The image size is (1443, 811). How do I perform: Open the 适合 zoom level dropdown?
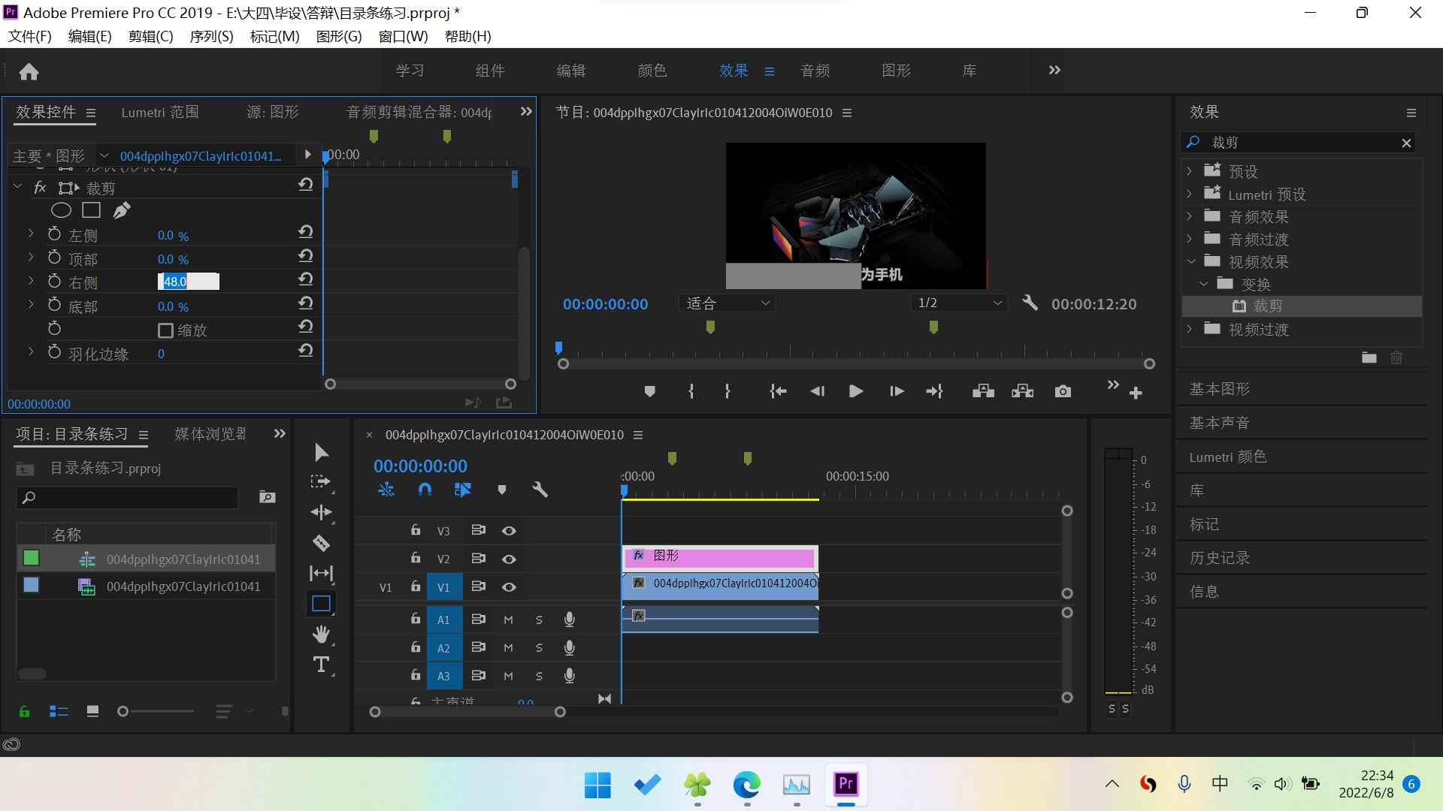coord(727,303)
